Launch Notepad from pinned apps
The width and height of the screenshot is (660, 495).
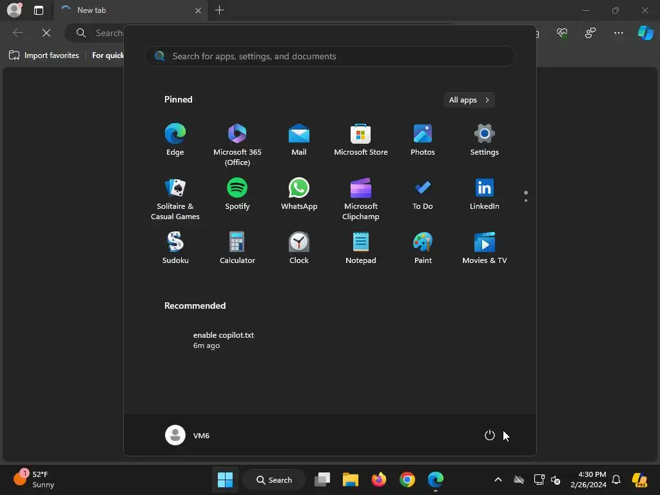point(361,248)
